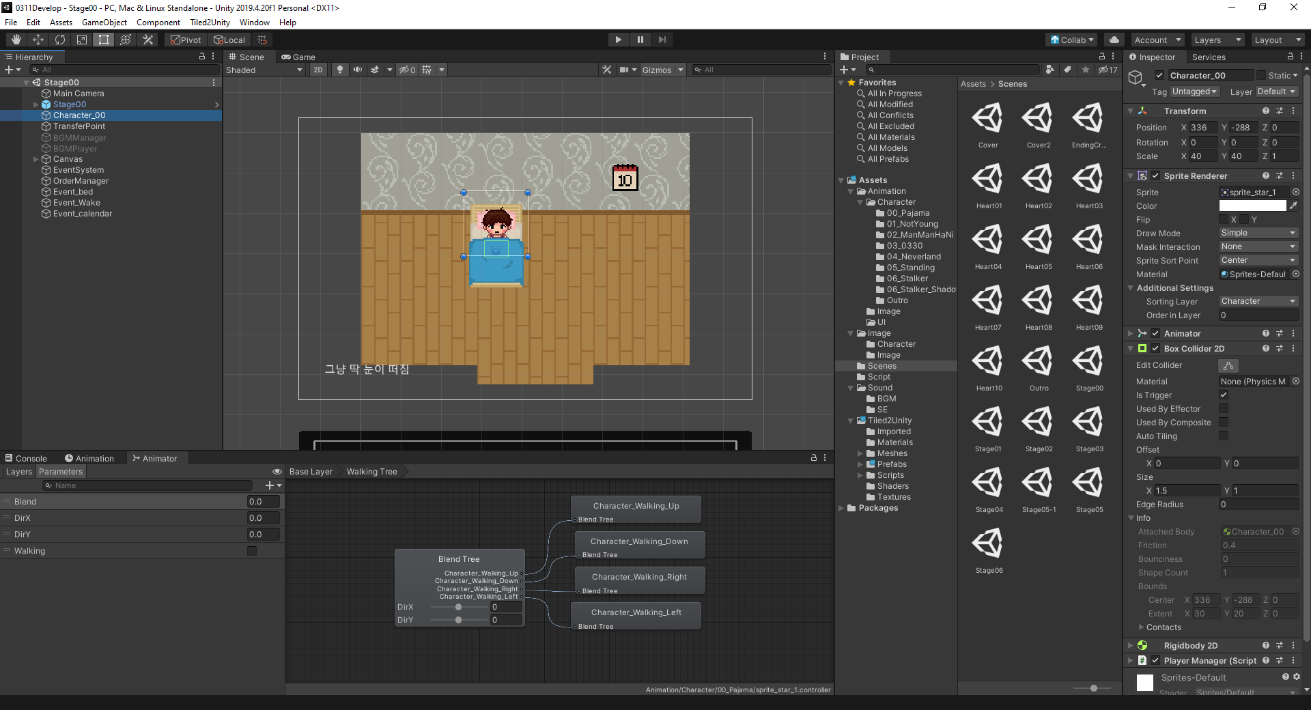Screen dimensions: 1311x710
Task: Open the GameObject menu
Action: pos(104,23)
